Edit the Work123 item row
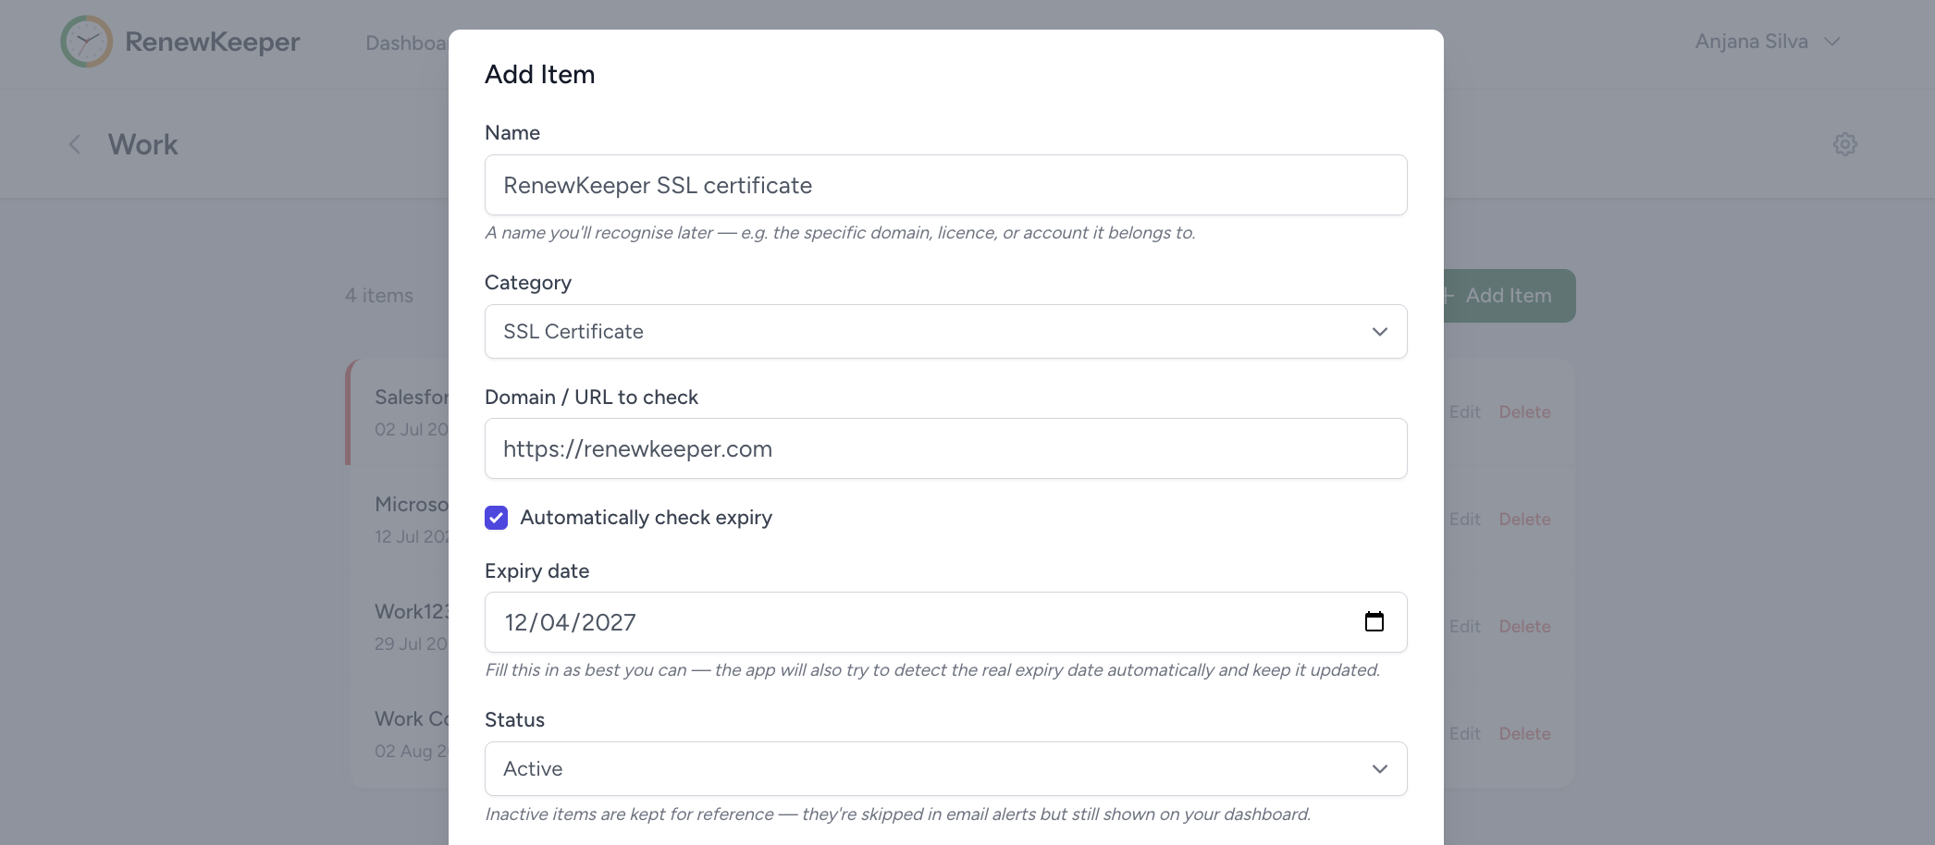1935x845 pixels. click(1464, 627)
